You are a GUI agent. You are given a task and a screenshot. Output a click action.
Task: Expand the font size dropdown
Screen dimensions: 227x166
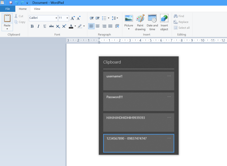click(67, 18)
